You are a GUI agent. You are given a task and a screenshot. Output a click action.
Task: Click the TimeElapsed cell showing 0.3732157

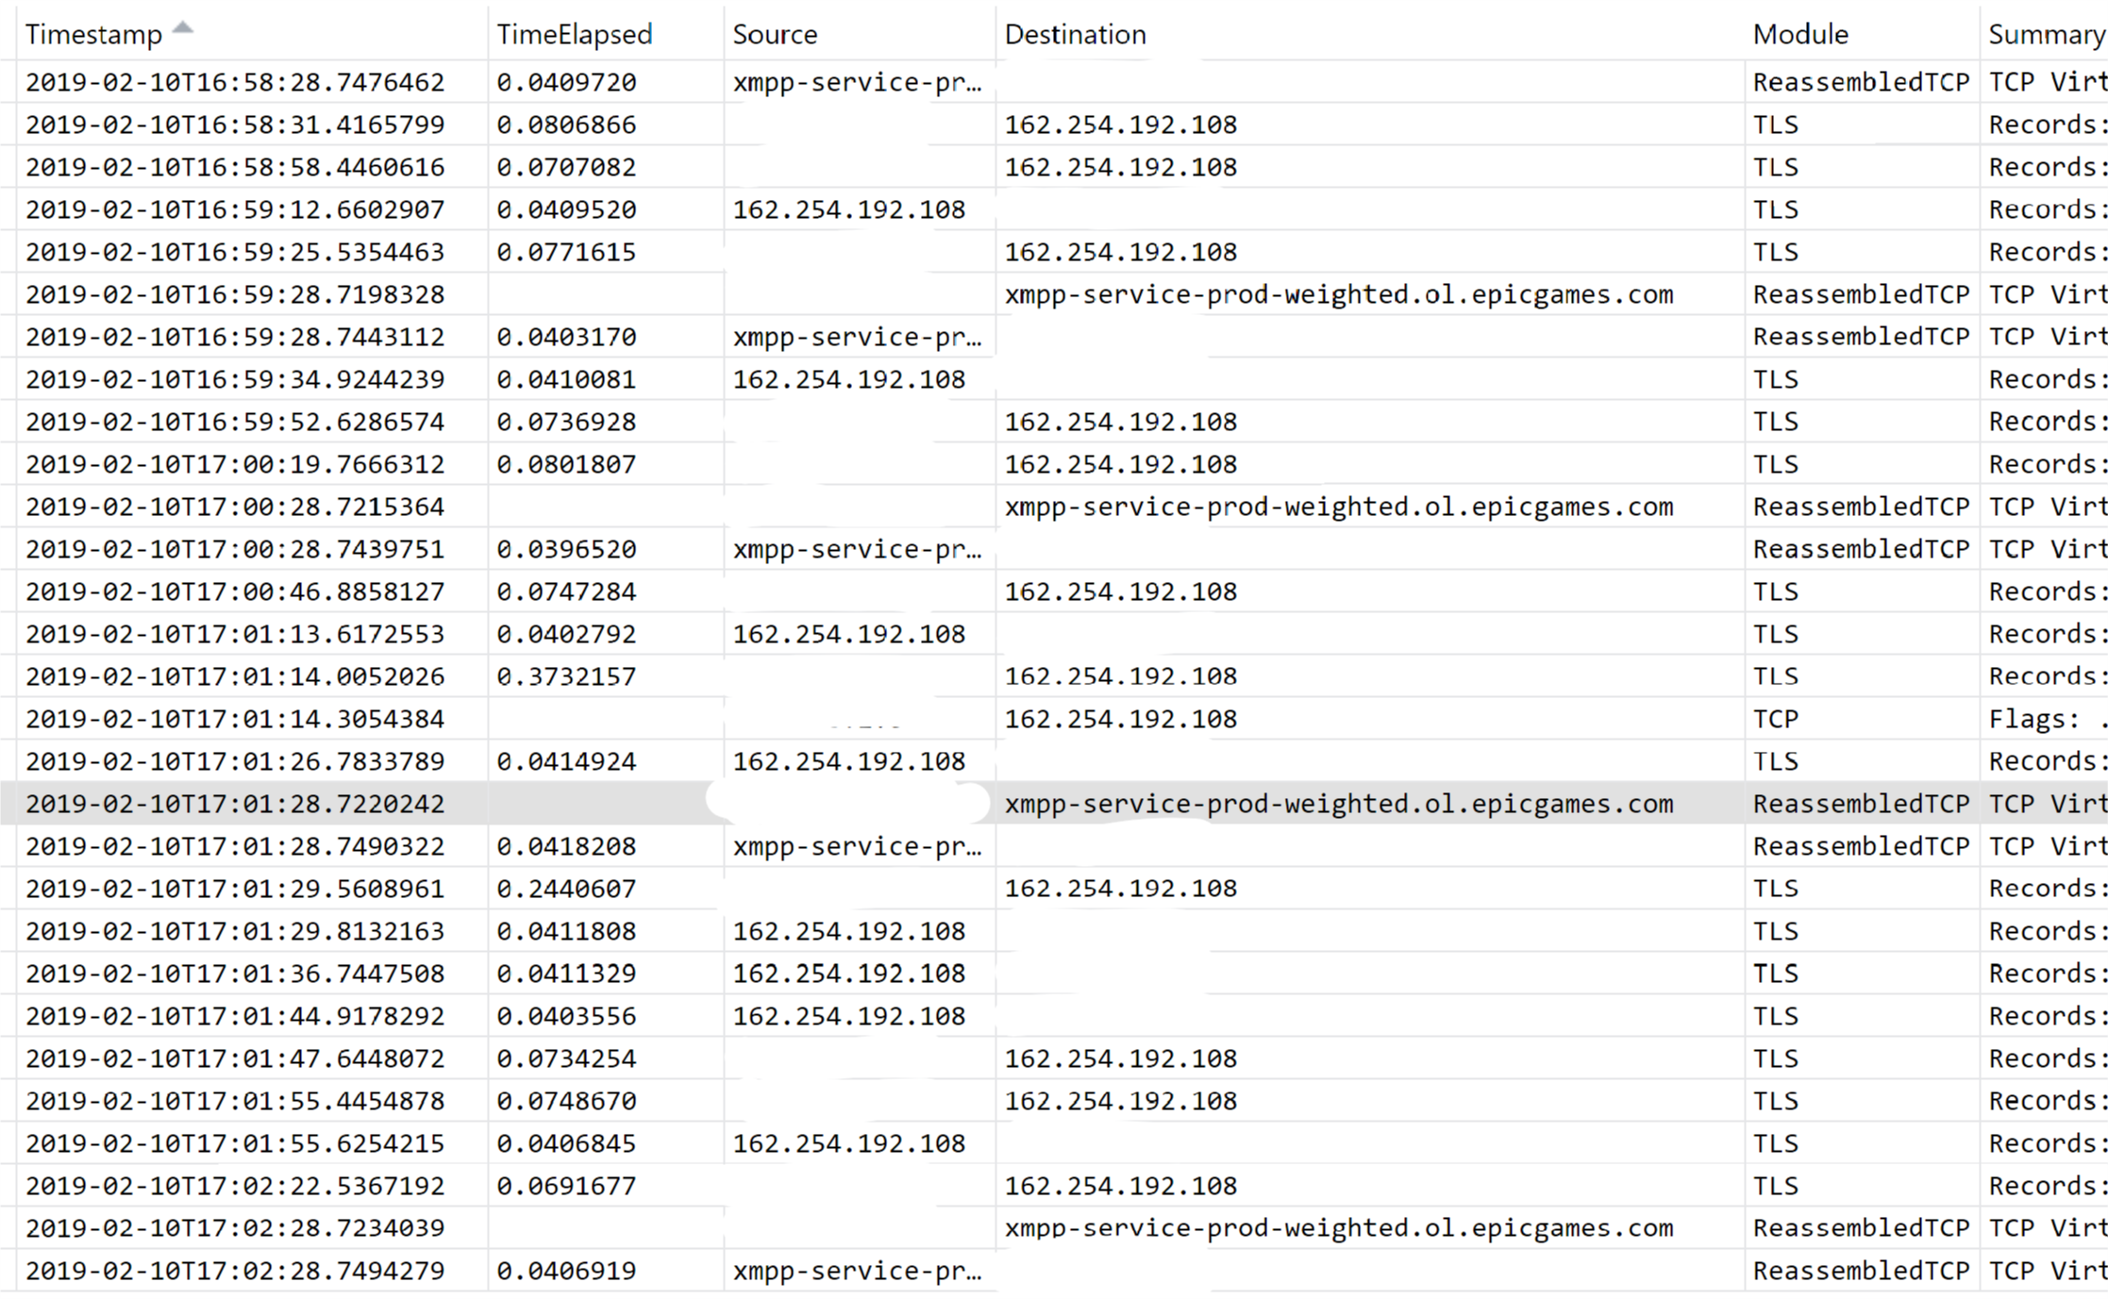[x=566, y=676]
